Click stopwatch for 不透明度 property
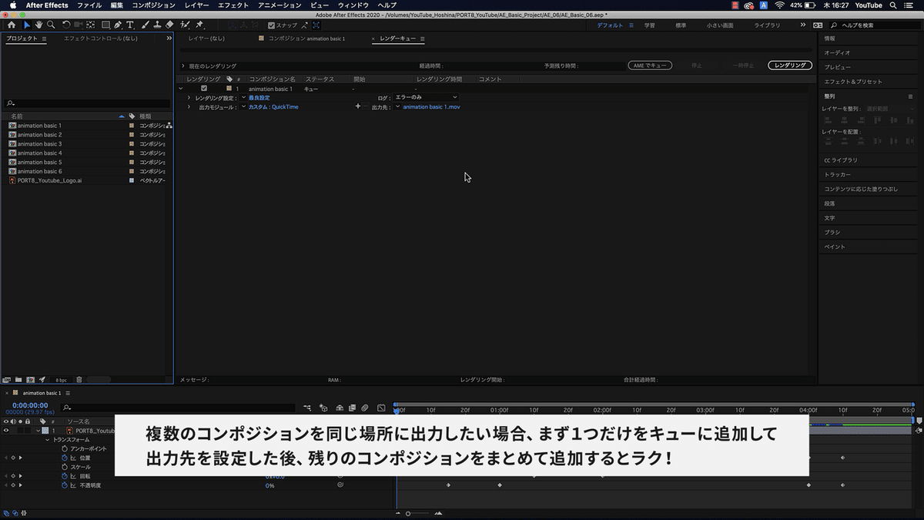The height and width of the screenshot is (520, 924). [65, 485]
